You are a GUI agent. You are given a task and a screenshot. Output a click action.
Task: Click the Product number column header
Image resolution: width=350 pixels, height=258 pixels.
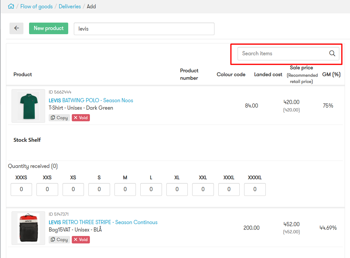click(x=189, y=74)
